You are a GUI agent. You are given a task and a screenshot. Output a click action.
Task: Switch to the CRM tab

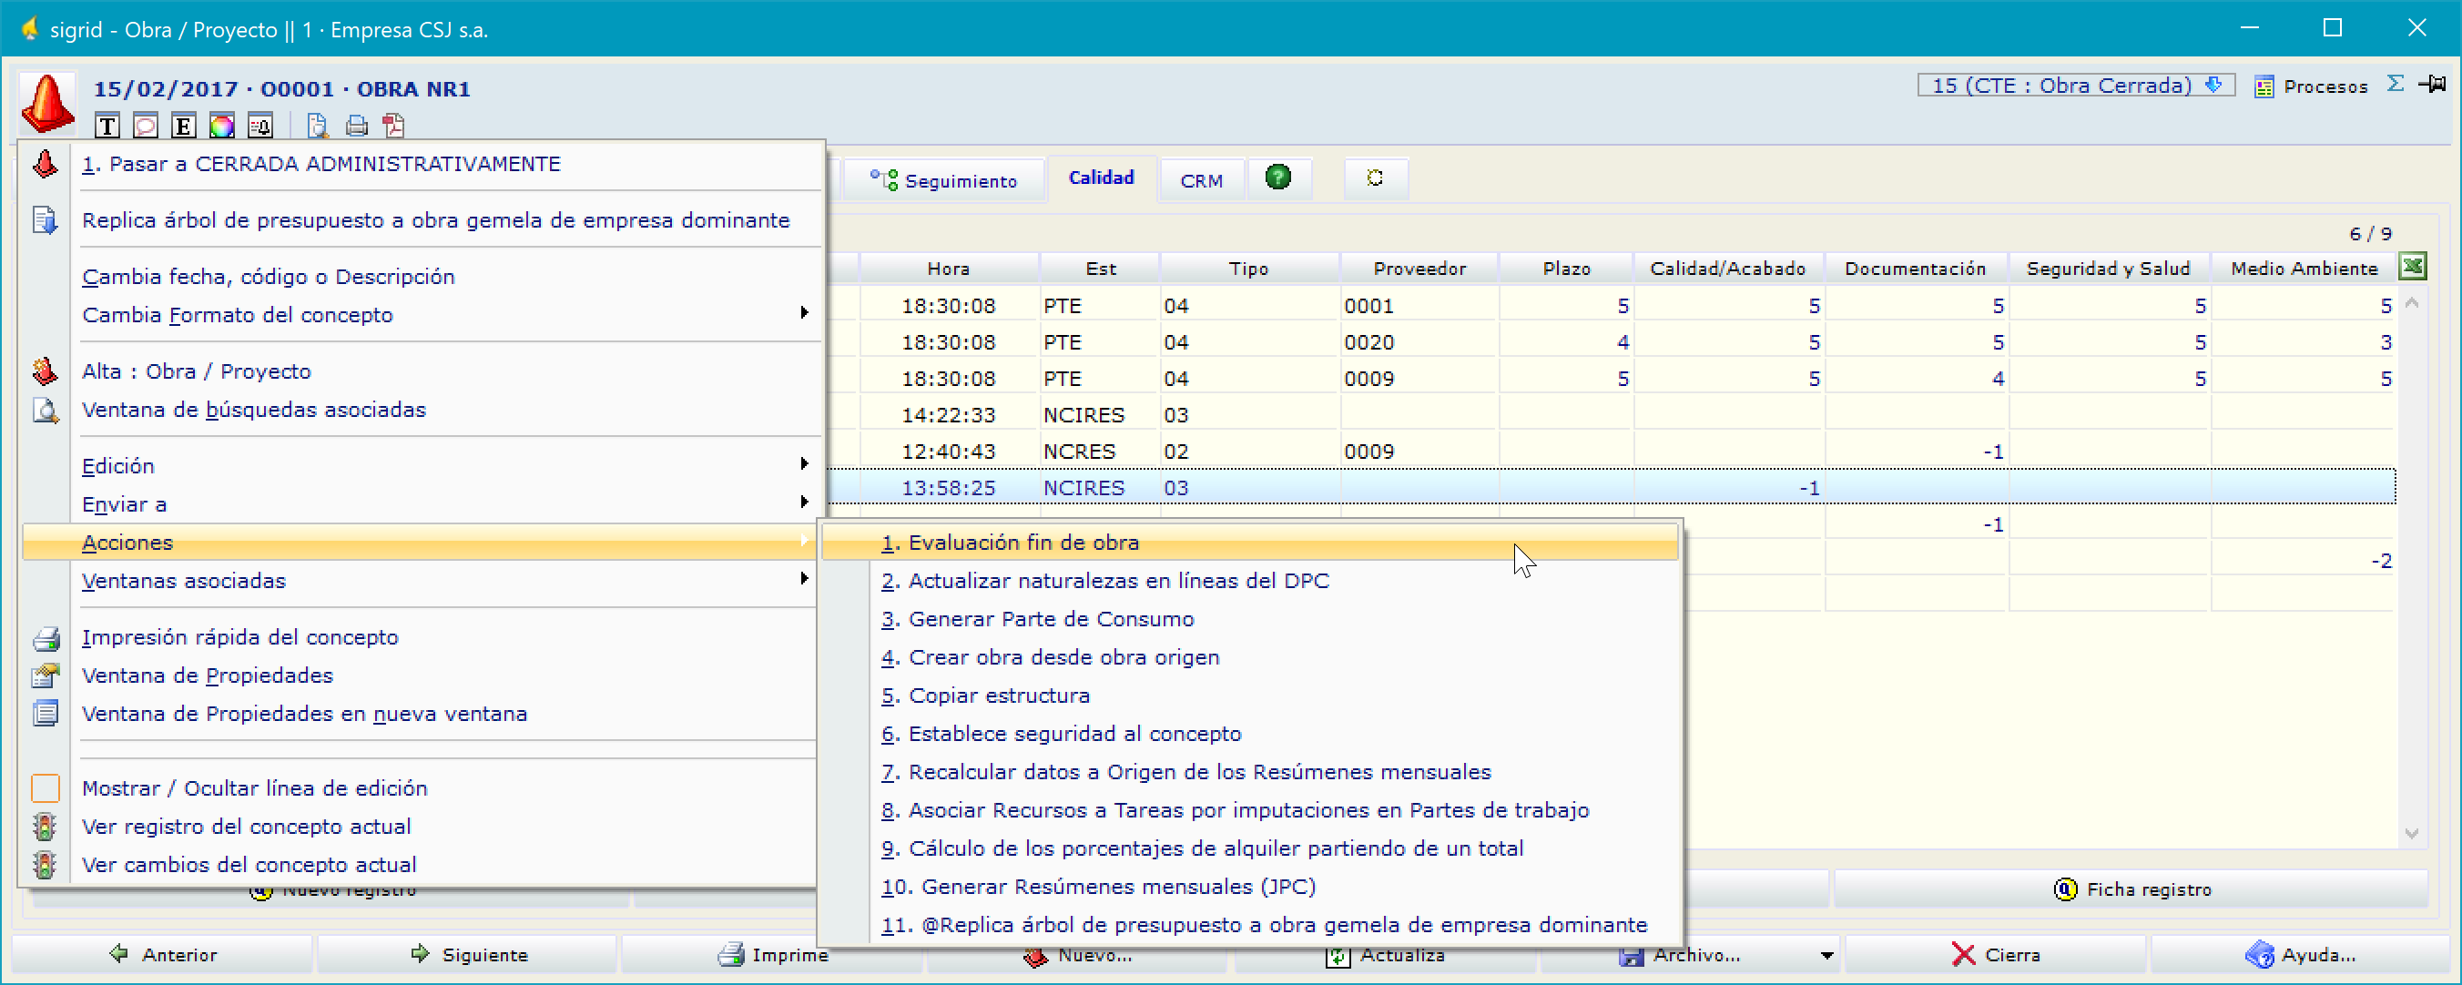1201,180
